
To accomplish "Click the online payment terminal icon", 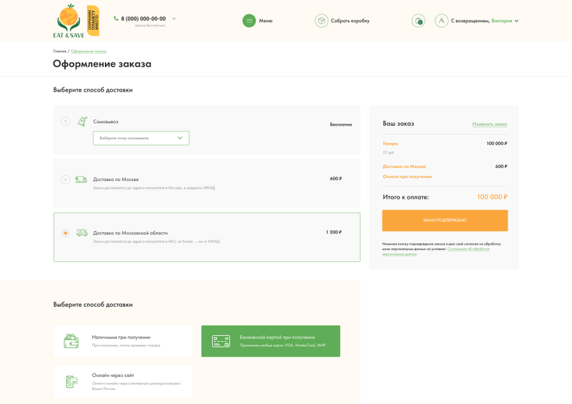I will (x=71, y=382).
